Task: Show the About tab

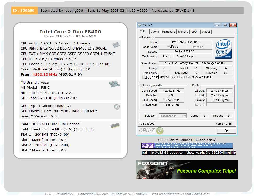Action: (x=206, y=32)
